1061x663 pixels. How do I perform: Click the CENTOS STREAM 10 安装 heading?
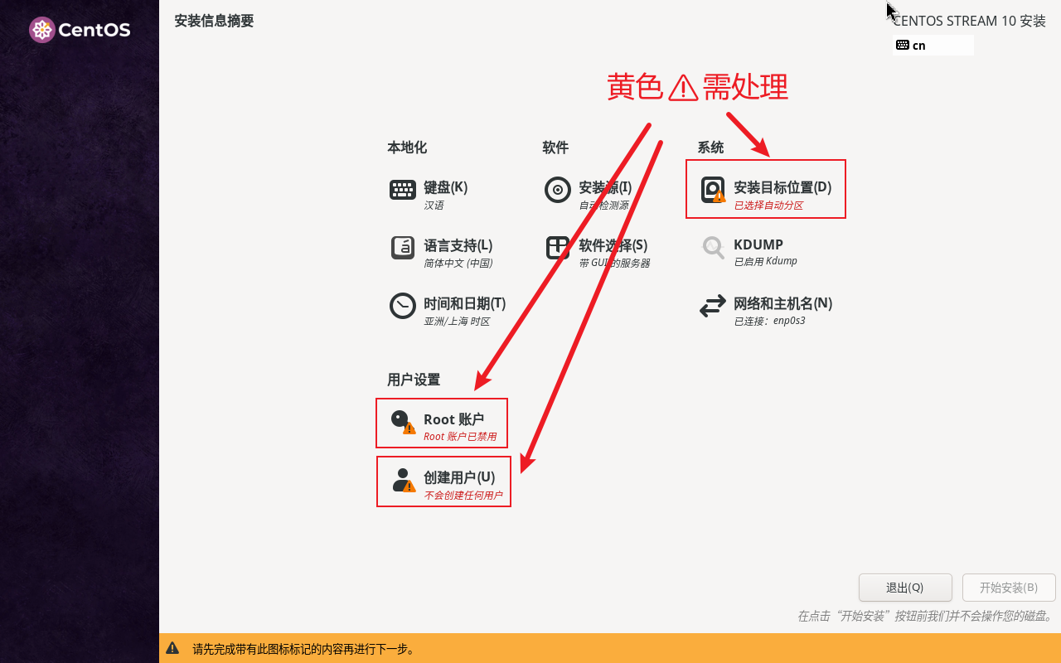click(x=970, y=21)
